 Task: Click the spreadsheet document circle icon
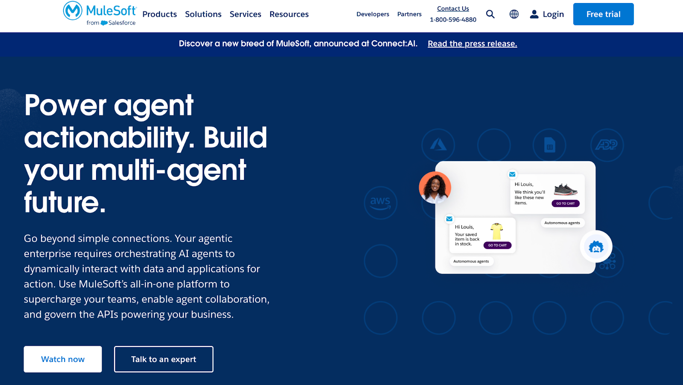549,145
